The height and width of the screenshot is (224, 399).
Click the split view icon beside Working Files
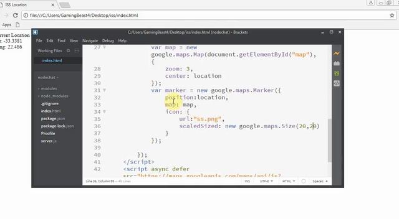[x=77, y=50]
